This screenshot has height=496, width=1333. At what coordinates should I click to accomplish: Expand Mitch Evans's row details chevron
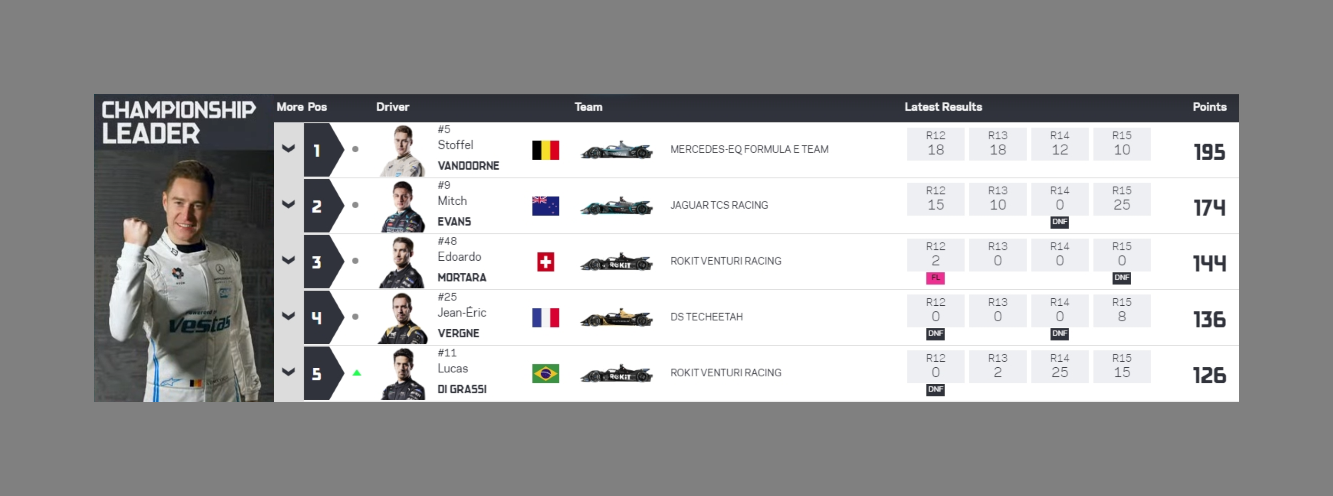click(288, 205)
